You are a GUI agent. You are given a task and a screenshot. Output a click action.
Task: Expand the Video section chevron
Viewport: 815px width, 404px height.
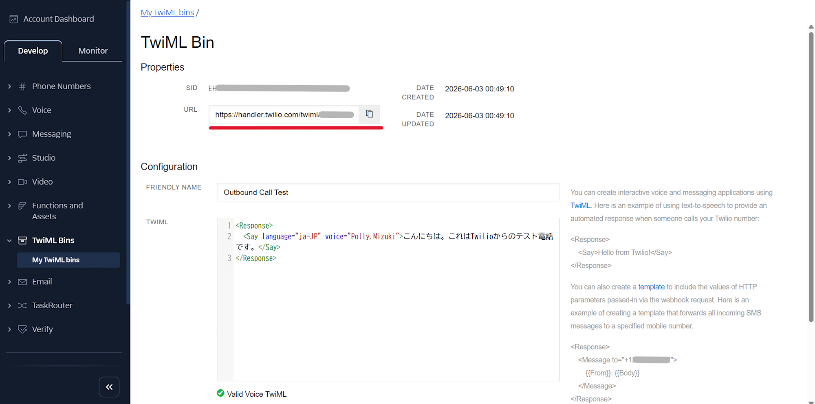(x=9, y=182)
